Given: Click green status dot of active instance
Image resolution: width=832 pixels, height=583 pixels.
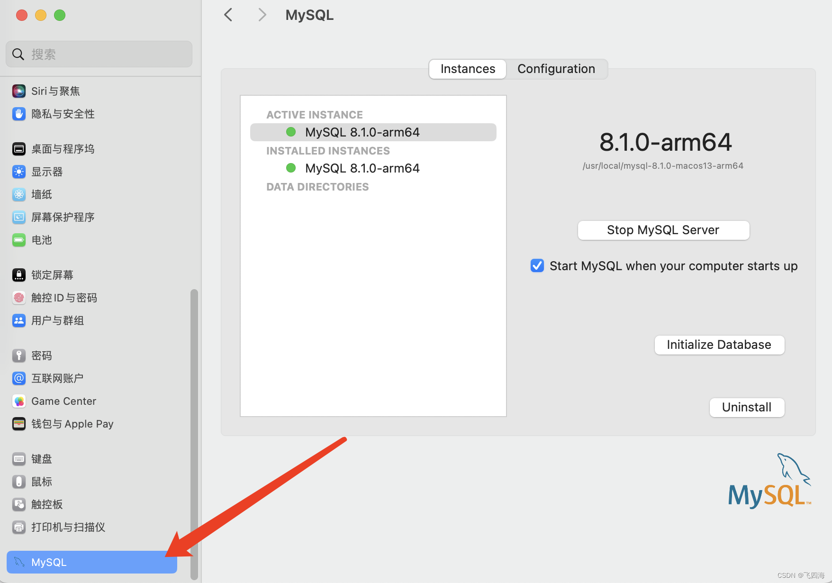Looking at the screenshot, I should [291, 132].
